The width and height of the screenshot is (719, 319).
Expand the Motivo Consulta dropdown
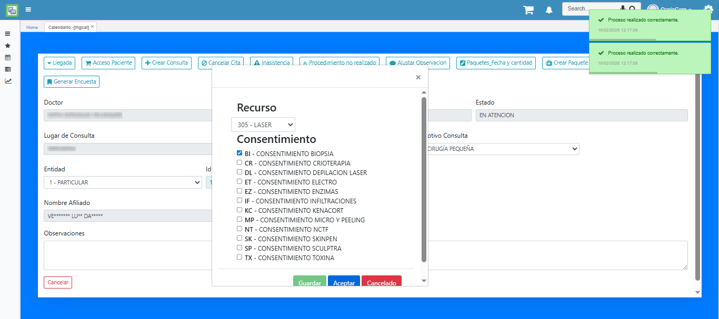click(500, 149)
